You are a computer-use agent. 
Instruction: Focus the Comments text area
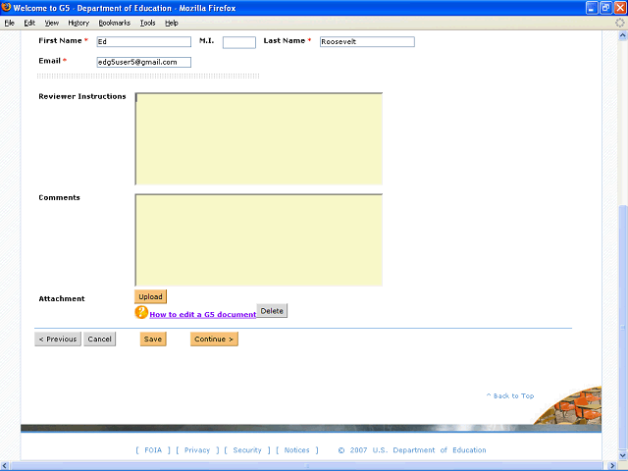click(259, 239)
